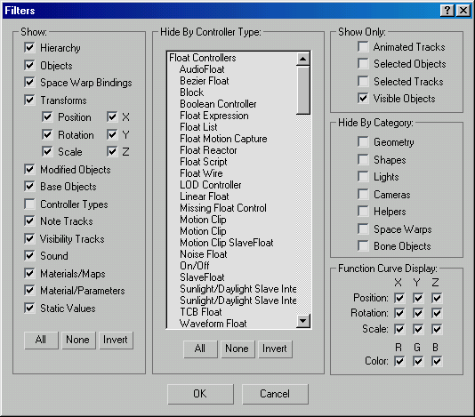Enable the Controller Types checkbox
Image resolution: width=475 pixels, height=417 pixels.
click(29, 204)
